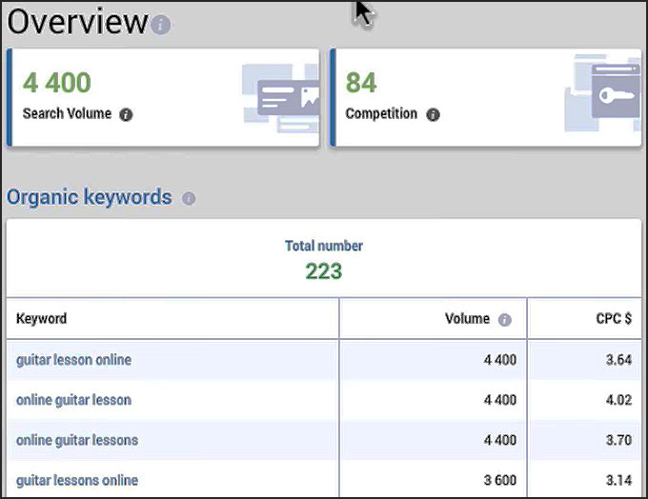
Task: Click the Total number label
Action: (x=324, y=246)
